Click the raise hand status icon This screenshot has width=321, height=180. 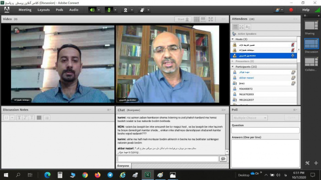(142, 10)
